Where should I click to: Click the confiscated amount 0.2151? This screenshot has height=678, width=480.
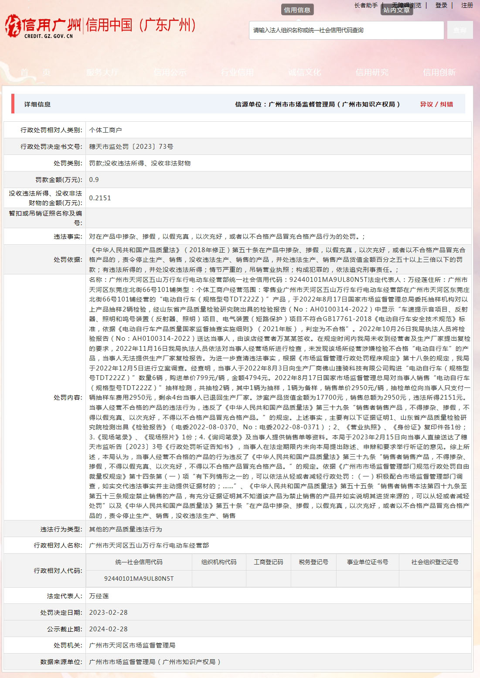[x=100, y=198]
